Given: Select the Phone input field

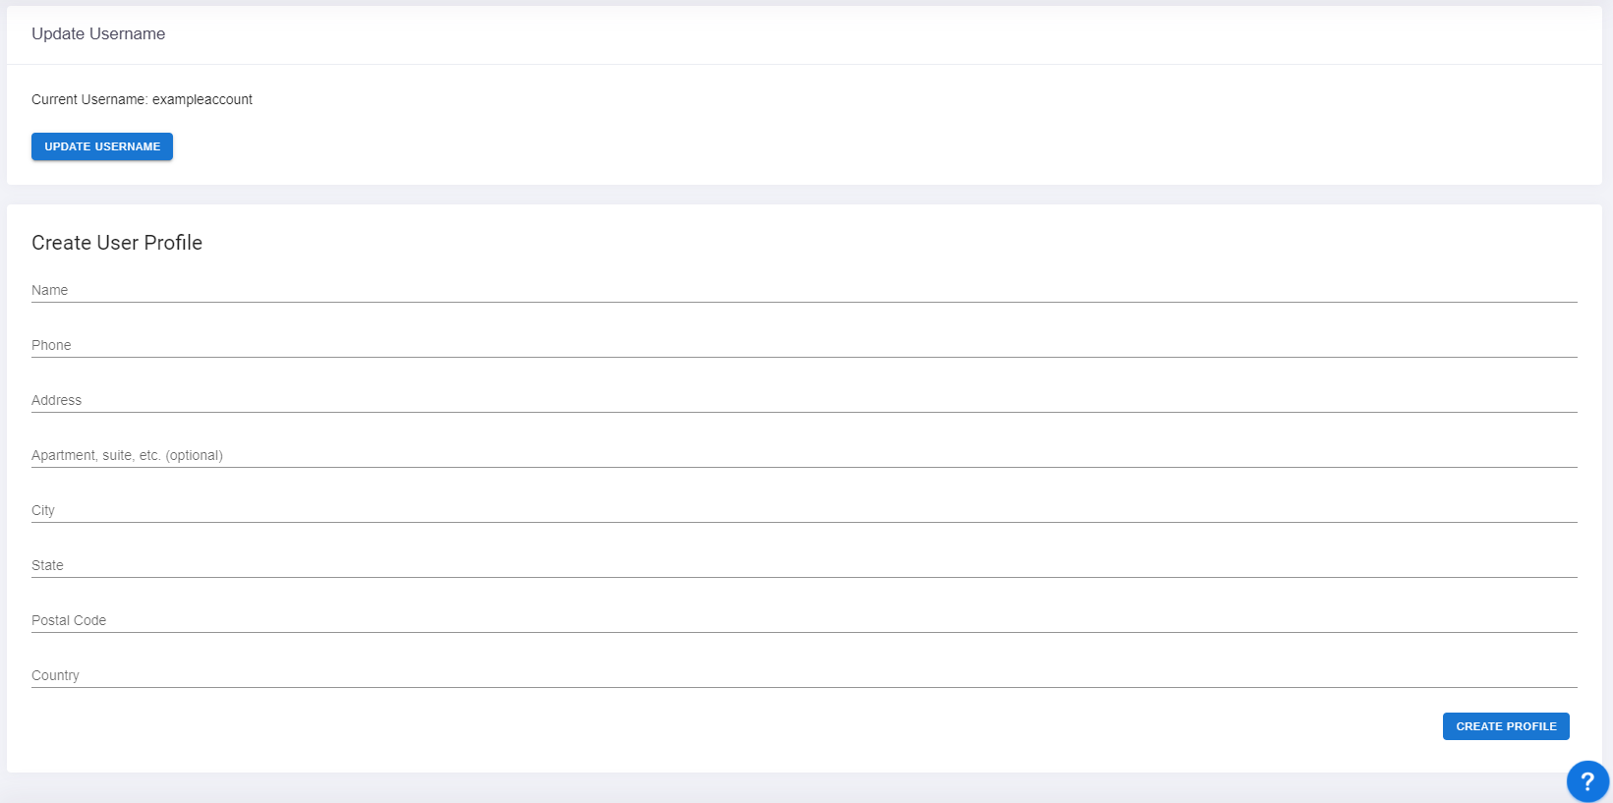Looking at the screenshot, I should coord(804,345).
